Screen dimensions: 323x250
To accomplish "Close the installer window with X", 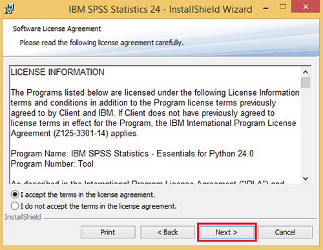I will [x=306, y=6].
